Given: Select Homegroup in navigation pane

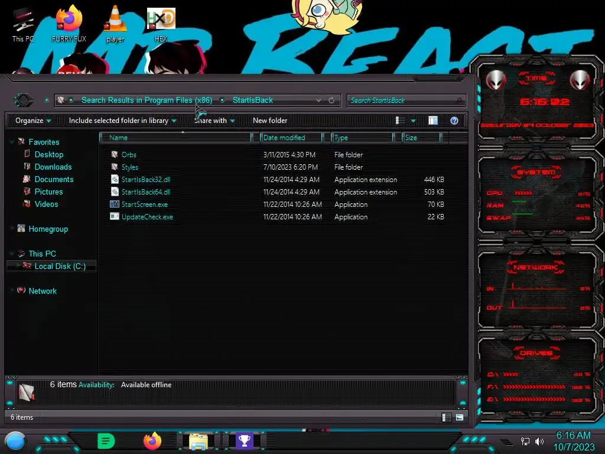Looking at the screenshot, I should coord(48,229).
